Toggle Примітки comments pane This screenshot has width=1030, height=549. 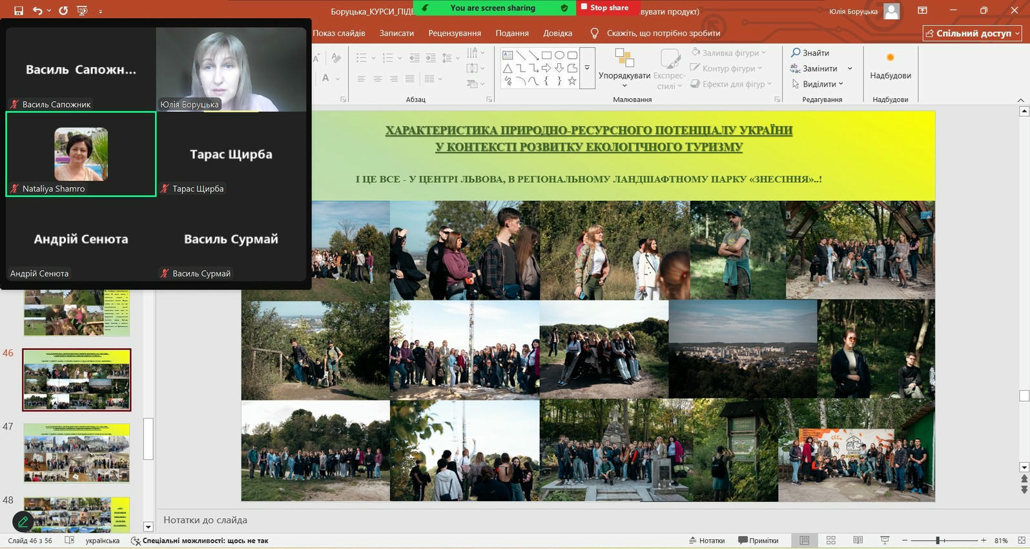click(x=758, y=540)
